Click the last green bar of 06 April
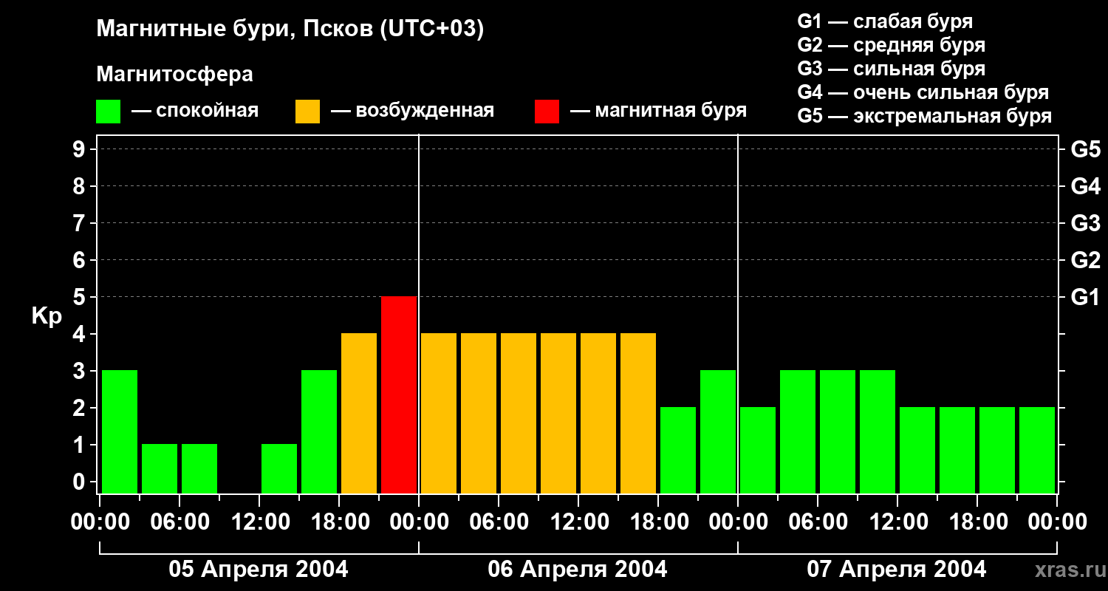The image size is (1108, 591). pyautogui.click(x=718, y=431)
